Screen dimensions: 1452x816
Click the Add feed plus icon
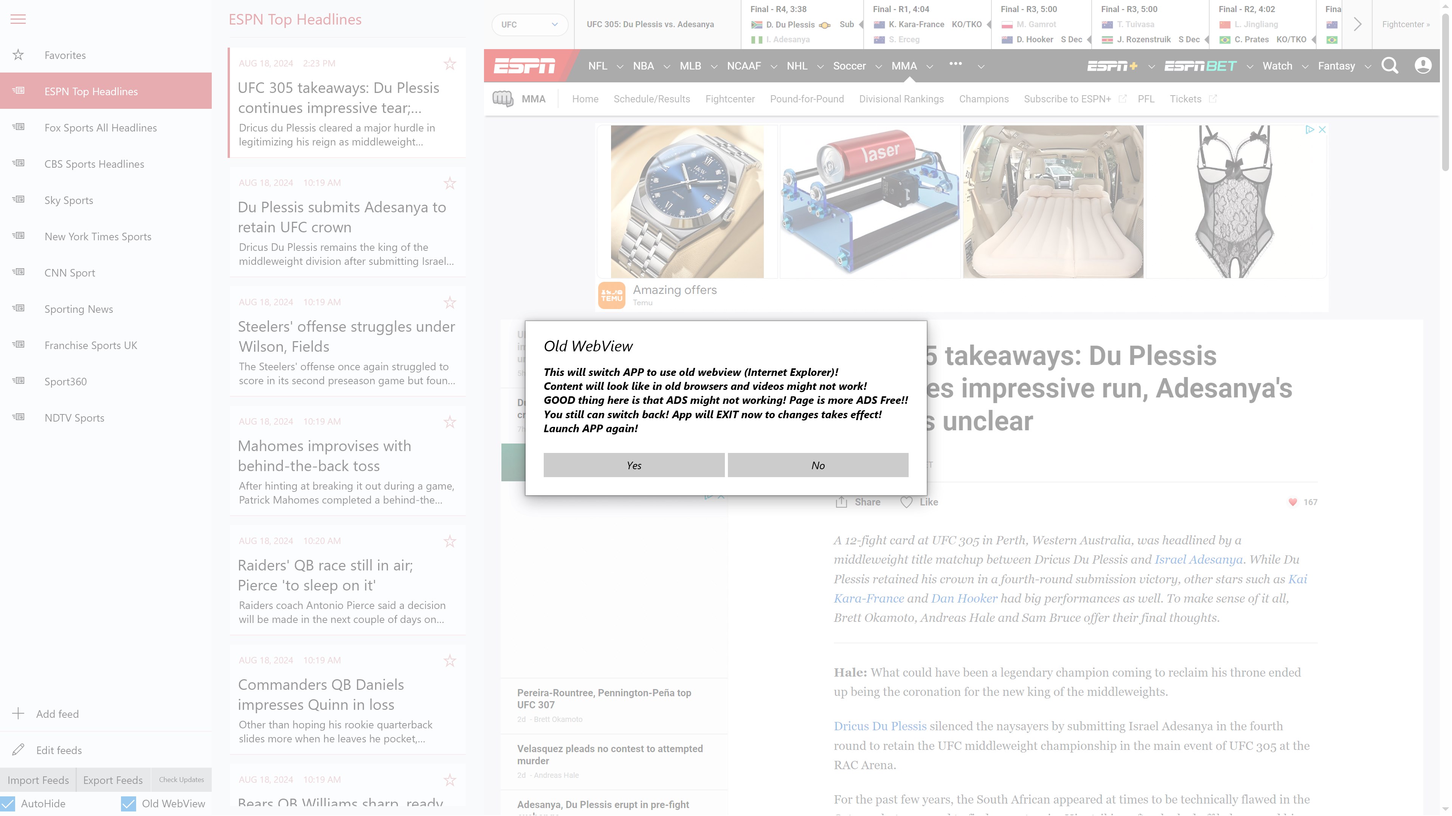pos(18,714)
